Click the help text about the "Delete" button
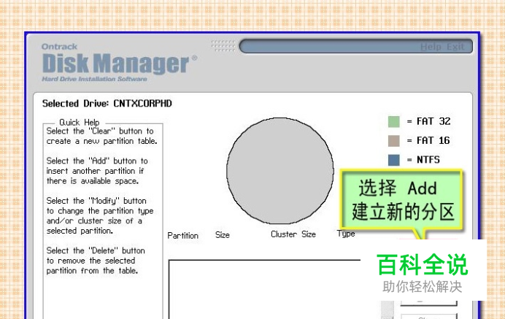Screen dimensions: 505x319 [x=96, y=261]
